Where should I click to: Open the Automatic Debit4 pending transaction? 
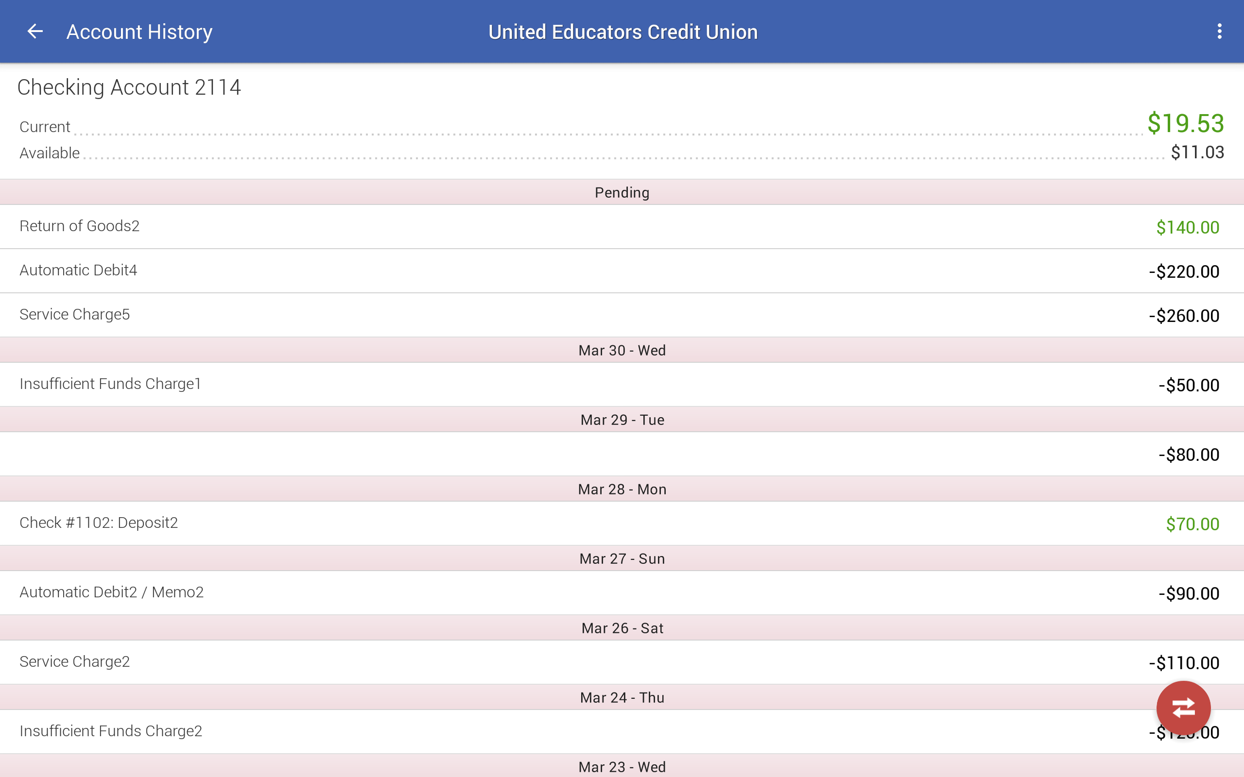tap(622, 271)
